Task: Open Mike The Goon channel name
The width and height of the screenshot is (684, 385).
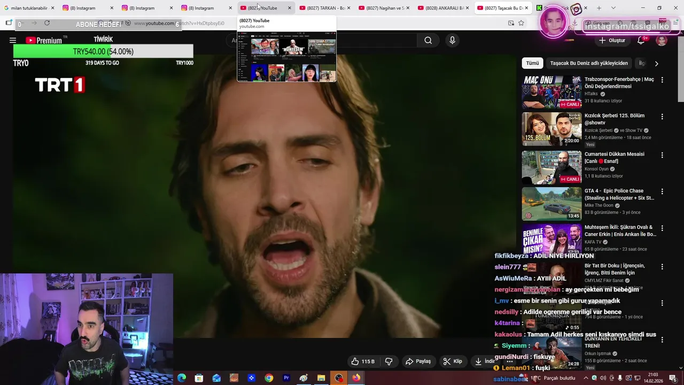Action: (x=599, y=205)
